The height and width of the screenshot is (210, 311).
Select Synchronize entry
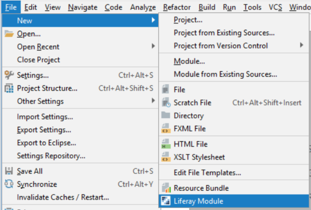pyautogui.click(x=80, y=184)
